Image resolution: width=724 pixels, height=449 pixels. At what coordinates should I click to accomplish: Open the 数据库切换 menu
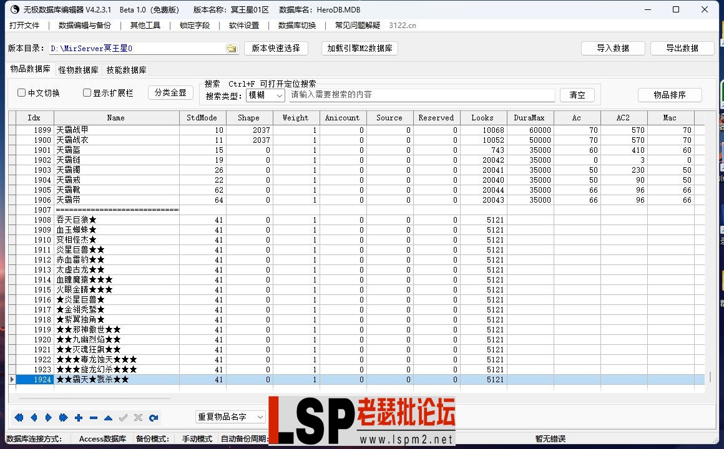[297, 26]
